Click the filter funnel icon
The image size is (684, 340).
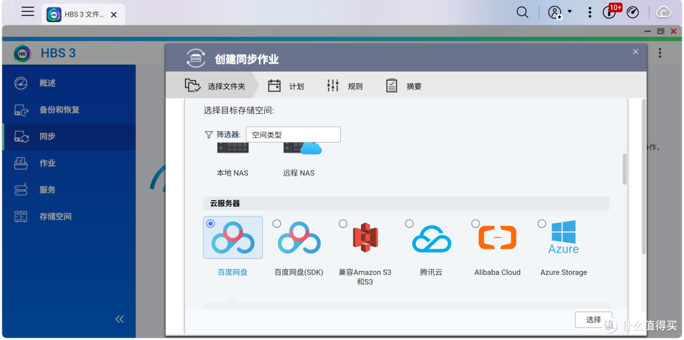(x=208, y=135)
